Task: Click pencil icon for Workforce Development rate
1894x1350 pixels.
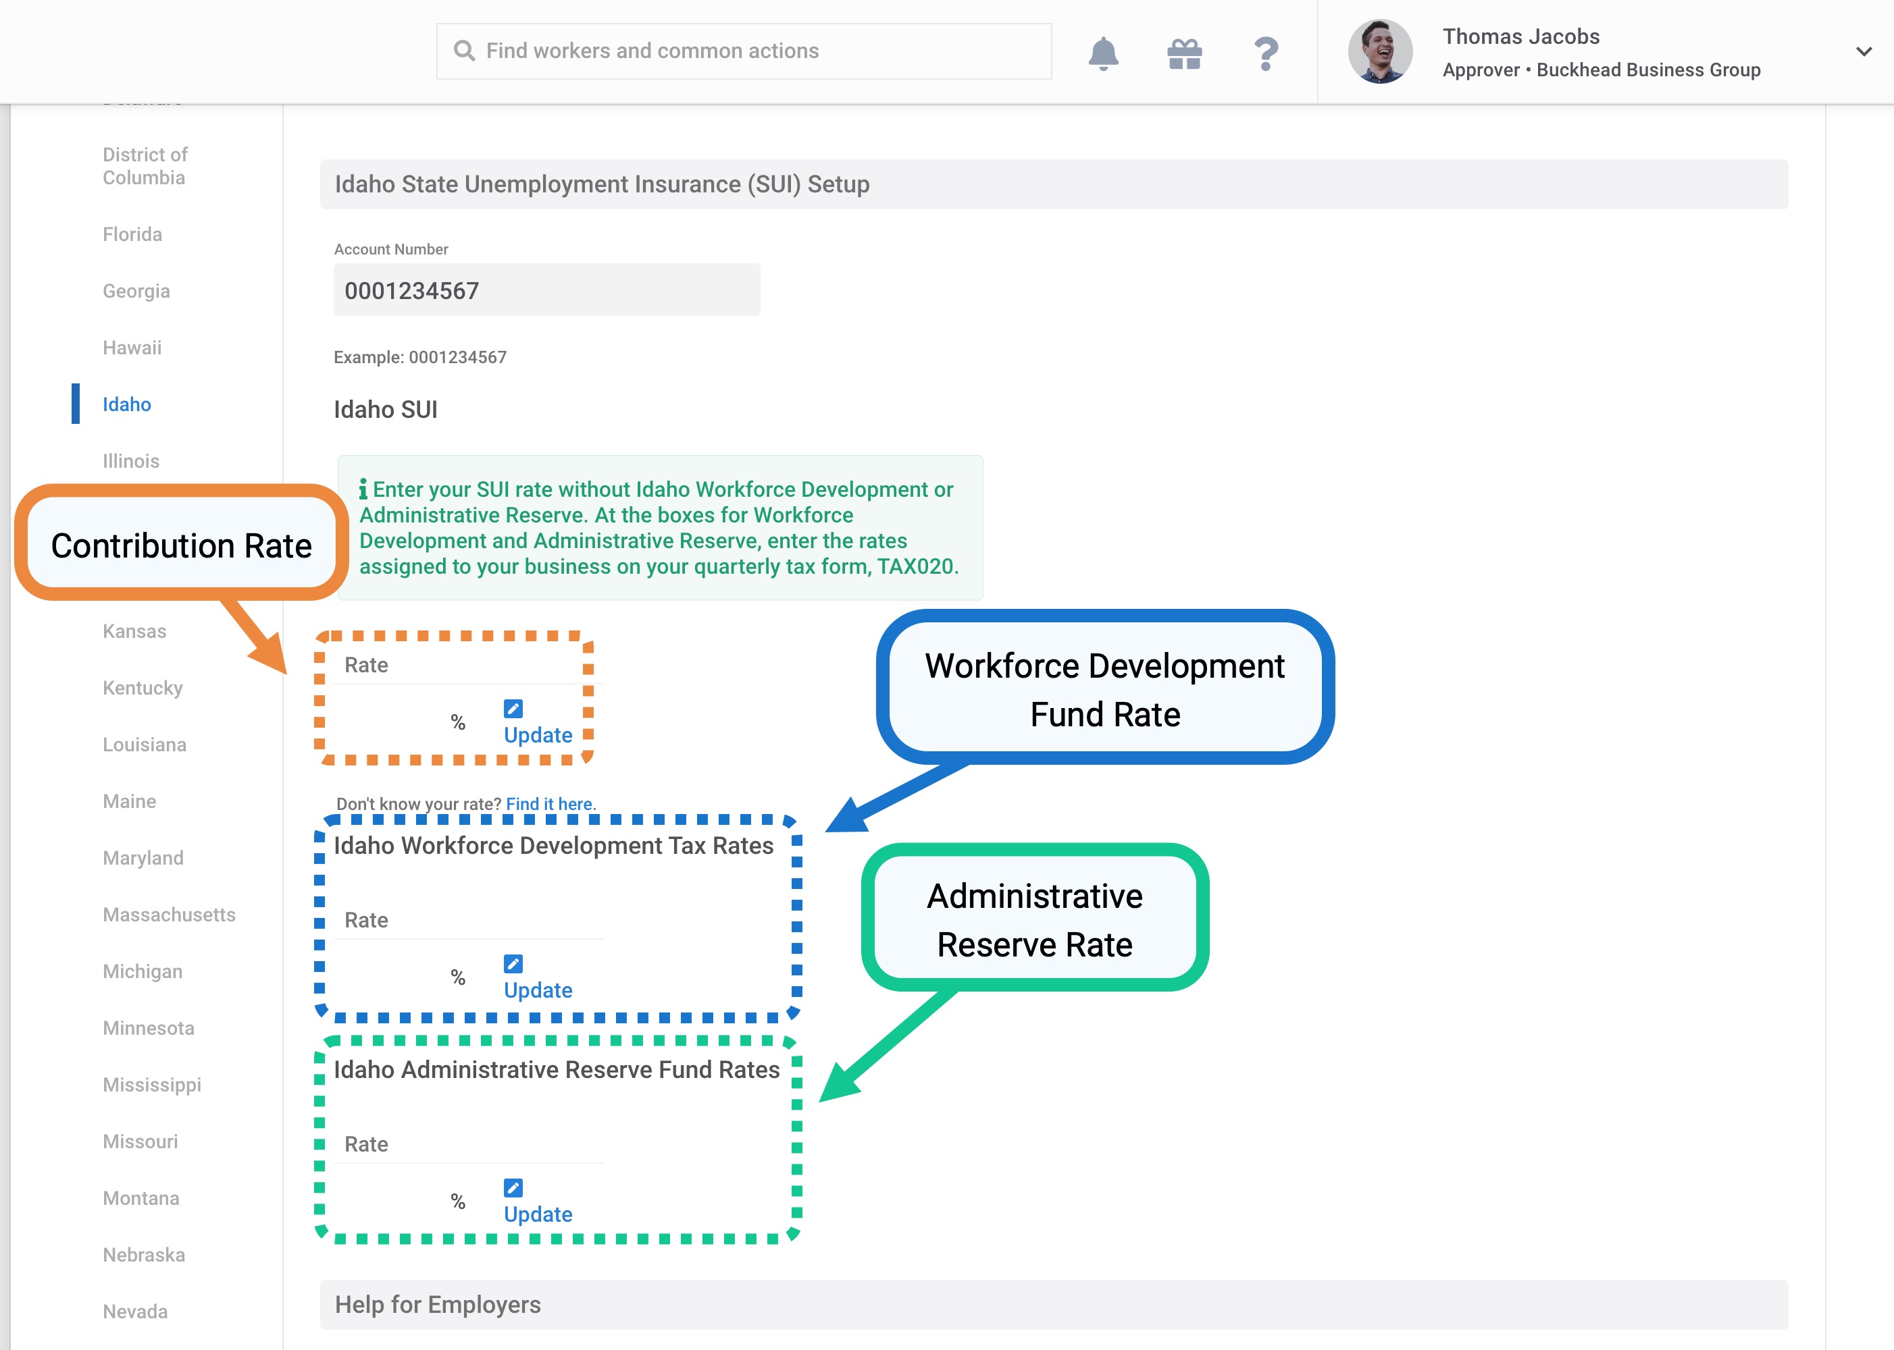Action: (513, 963)
